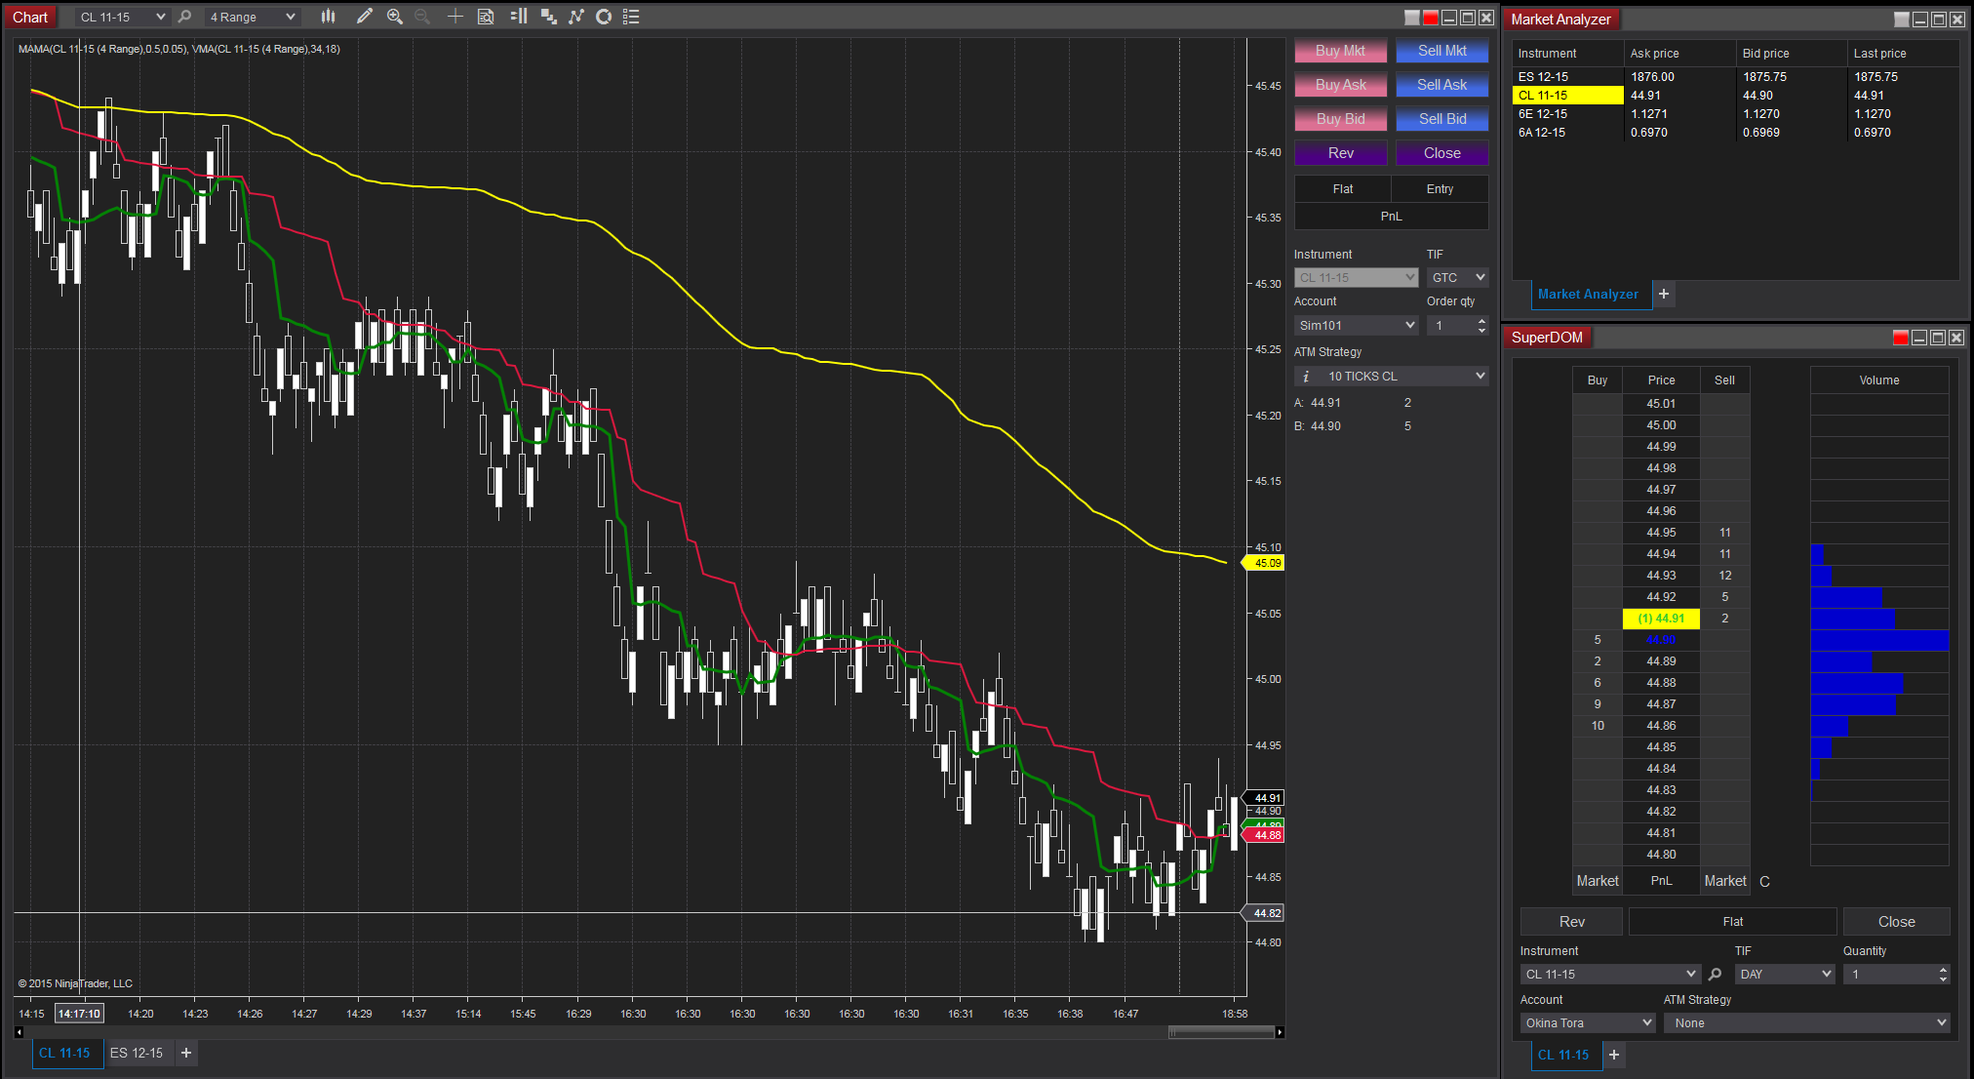The width and height of the screenshot is (1974, 1079).
Task: Click the Sell Bid button
Action: coord(1441,119)
